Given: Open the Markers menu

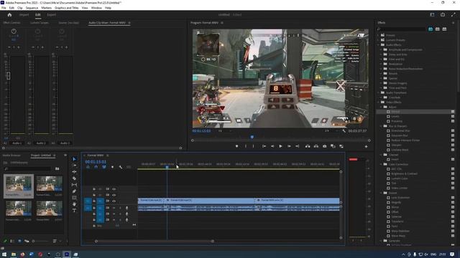Looking at the screenshot, I should [46, 8].
